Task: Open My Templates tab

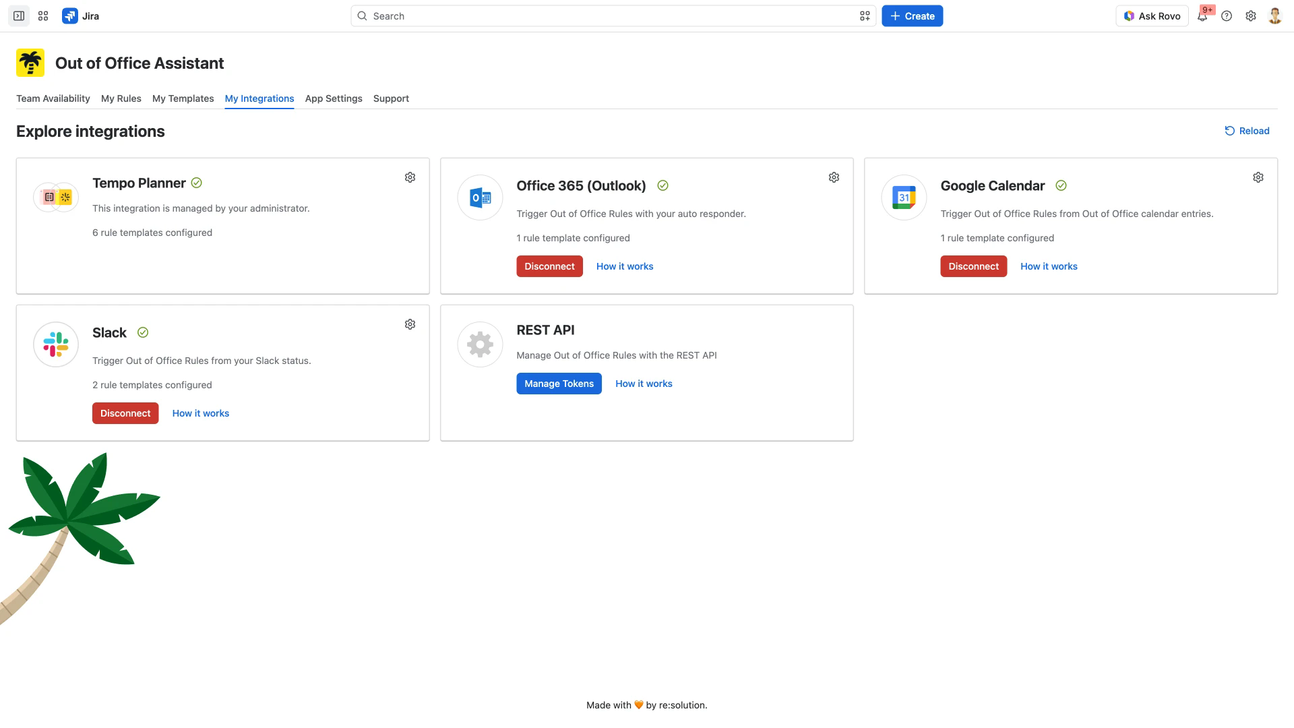Action: [x=183, y=98]
